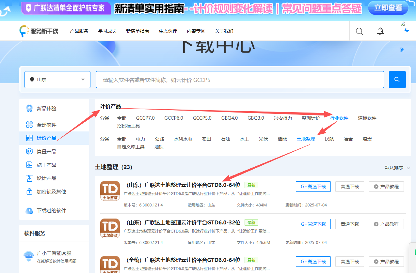Image resolution: width=416 pixels, height=273 pixels.
Task: Click the notification bell icon
Action: (380, 31)
